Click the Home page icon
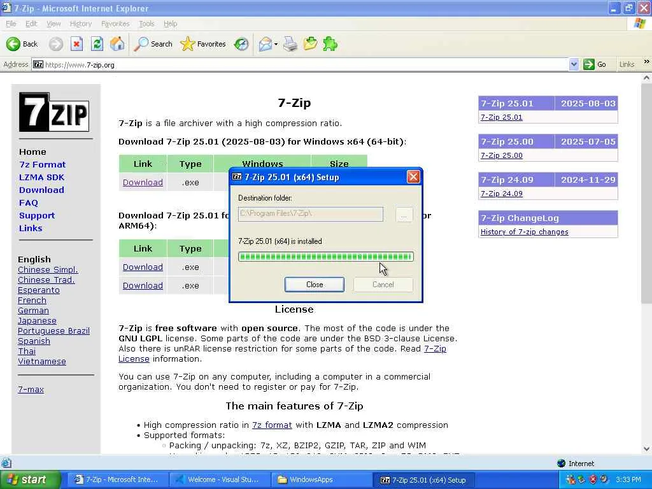Image resolution: width=652 pixels, height=489 pixels. pos(117,44)
